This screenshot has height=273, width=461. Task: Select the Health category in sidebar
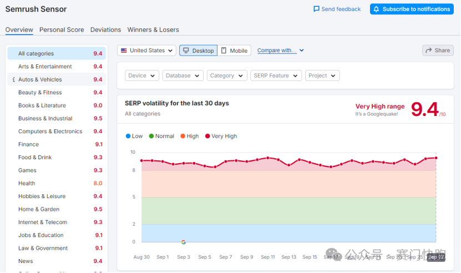[x=27, y=183]
